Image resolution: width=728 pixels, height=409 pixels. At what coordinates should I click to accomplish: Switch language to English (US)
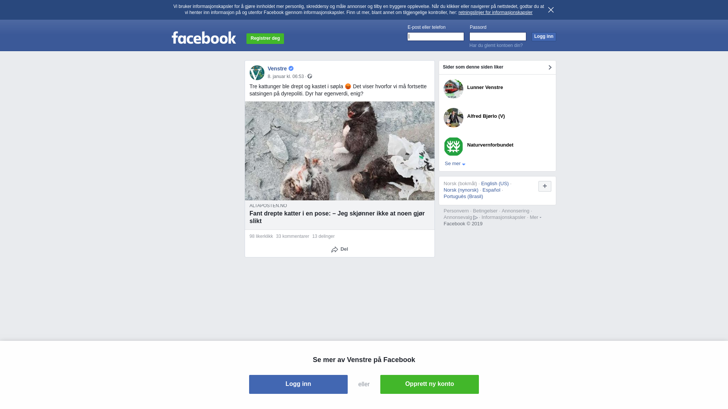495,184
